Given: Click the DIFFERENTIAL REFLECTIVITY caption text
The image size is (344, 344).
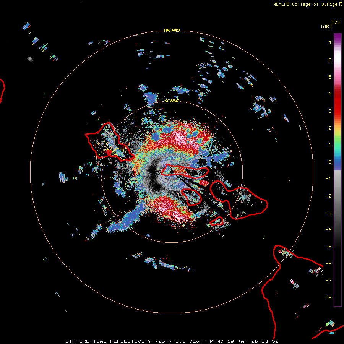Looking at the screenshot, I should point(109,341).
